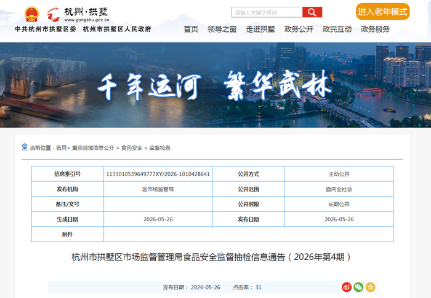
Task: Click the national emblem icon
Action: click(x=31, y=14)
